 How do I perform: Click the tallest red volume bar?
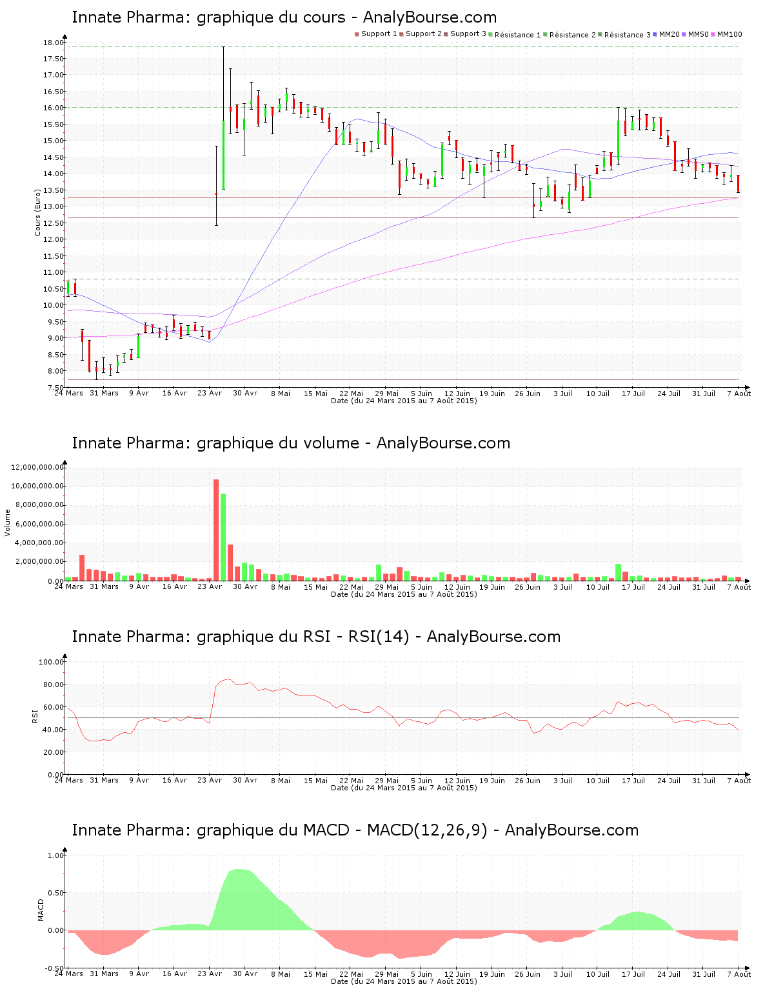tap(216, 530)
